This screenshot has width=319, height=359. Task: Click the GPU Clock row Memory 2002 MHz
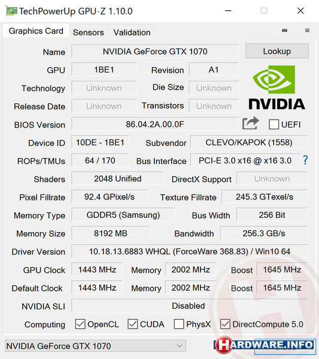tap(190, 269)
